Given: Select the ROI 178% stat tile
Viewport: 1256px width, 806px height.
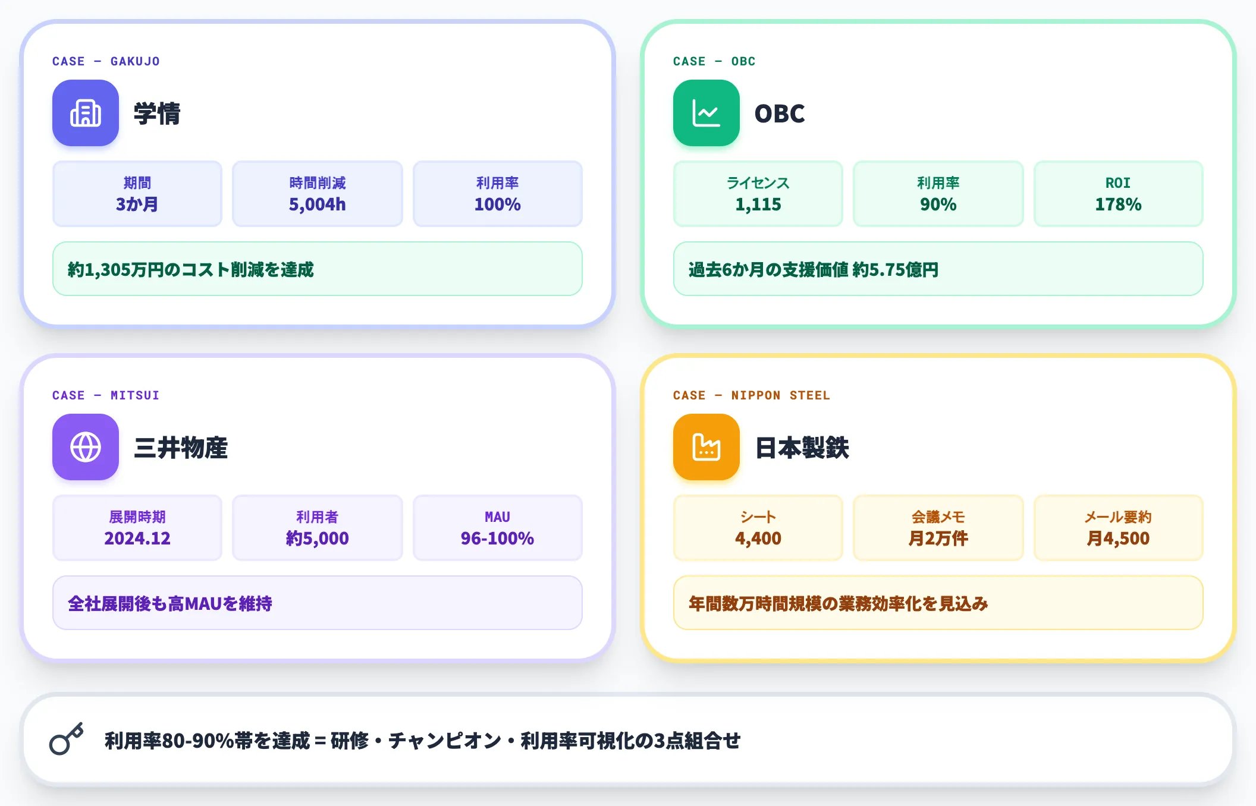Looking at the screenshot, I should tap(1119, 194).
